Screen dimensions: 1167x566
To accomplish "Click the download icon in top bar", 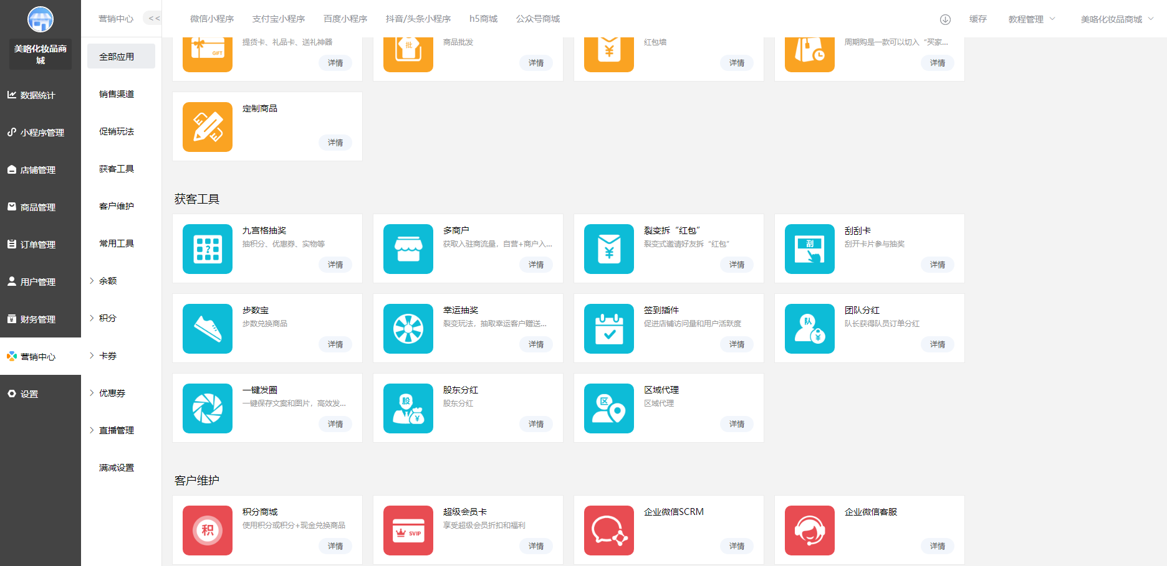I will tap(945, 19).
